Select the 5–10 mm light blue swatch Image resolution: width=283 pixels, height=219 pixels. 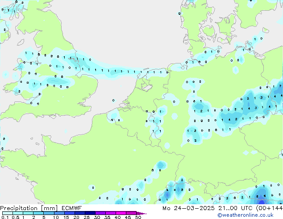49,213
